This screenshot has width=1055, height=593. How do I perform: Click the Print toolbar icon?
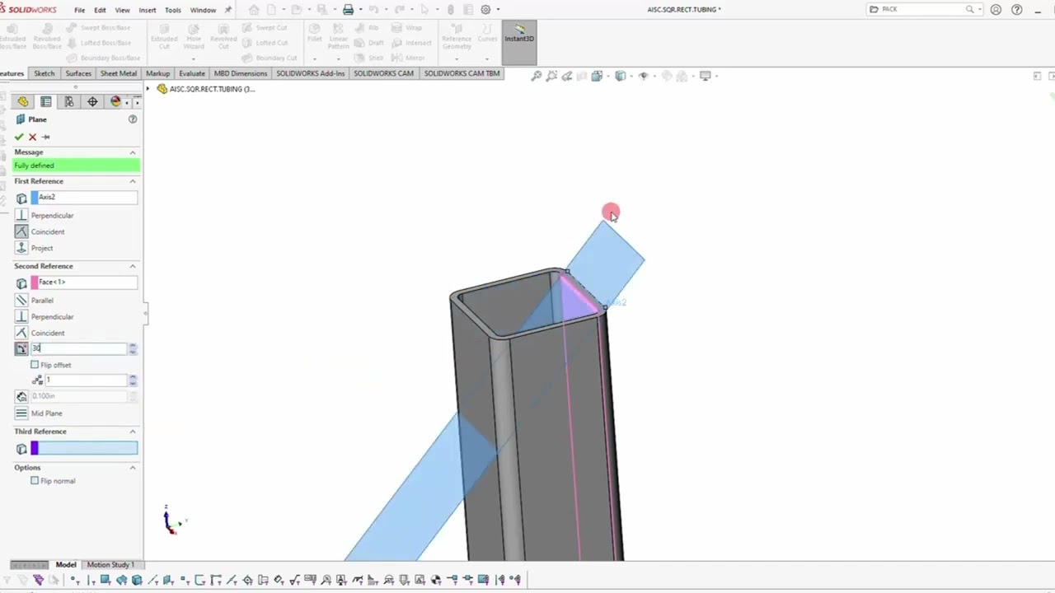click(348, 10)
